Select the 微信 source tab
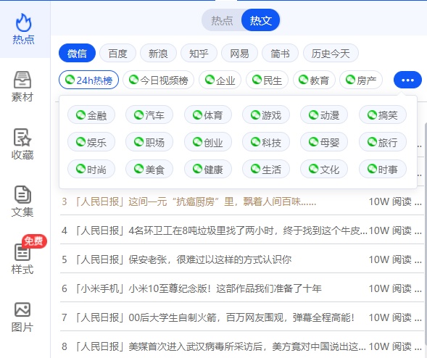Image resolution: width=427 pixels, height=358 pixels. 77,54
